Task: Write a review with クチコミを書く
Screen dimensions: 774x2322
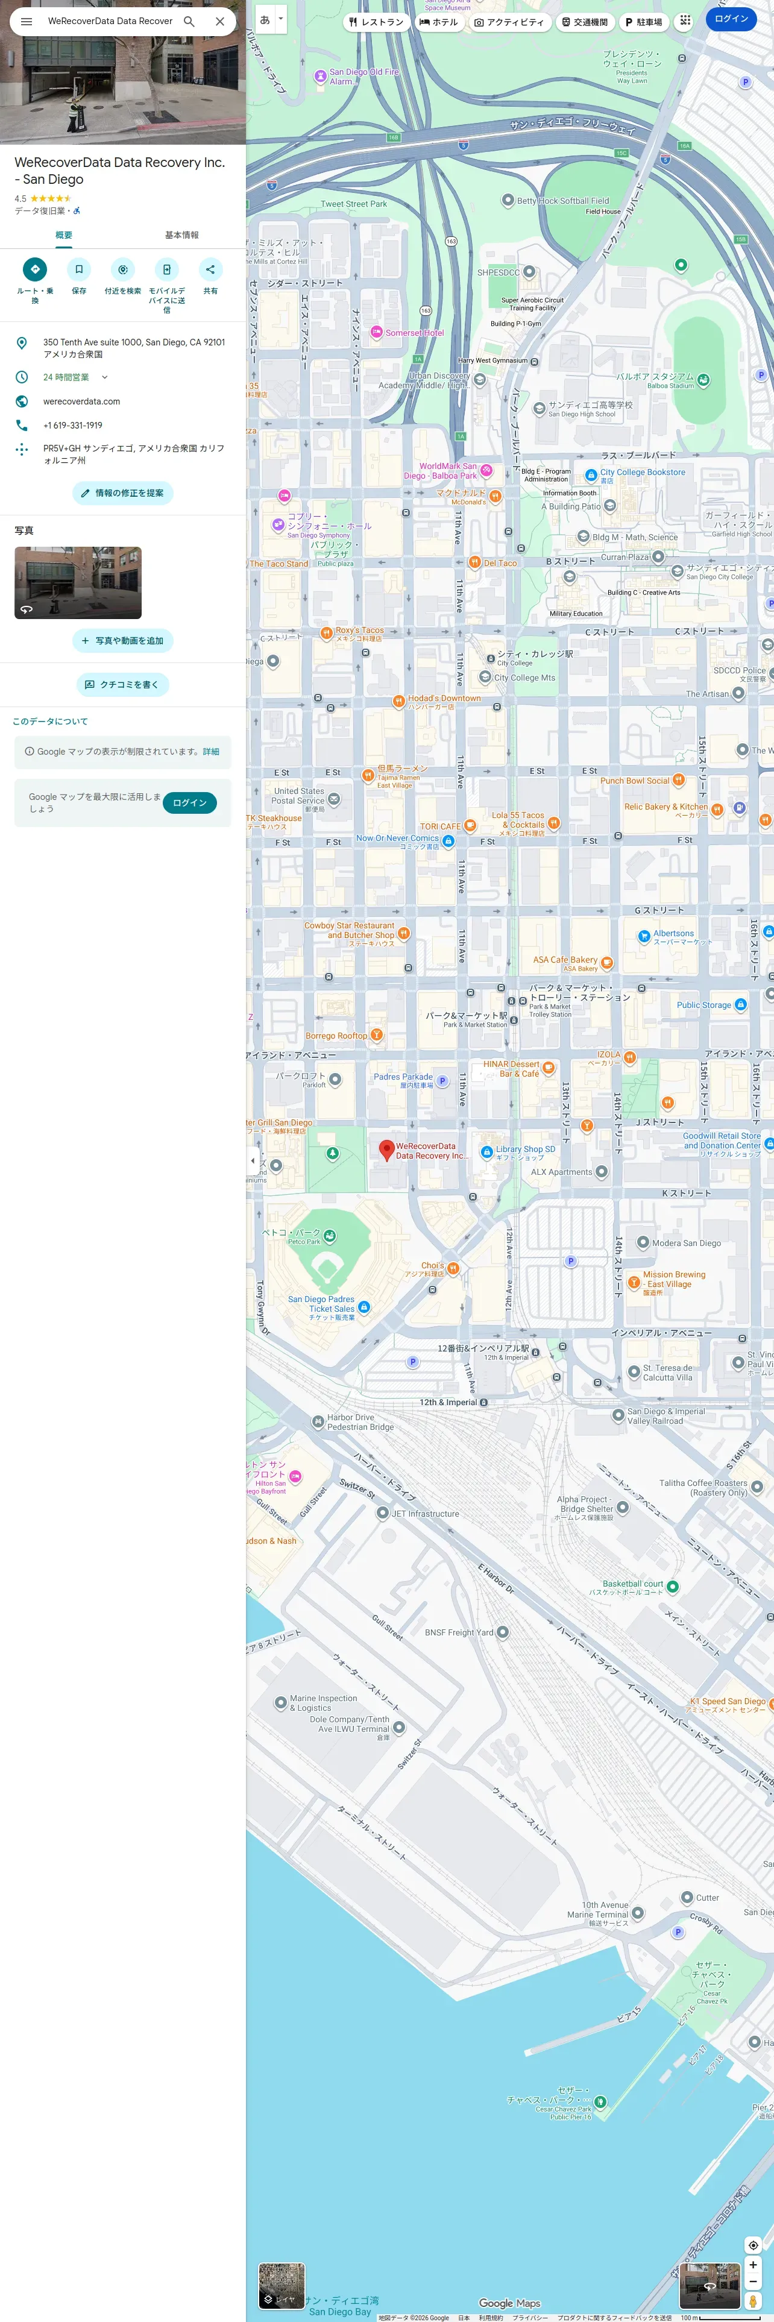Action: click(122, 684)
